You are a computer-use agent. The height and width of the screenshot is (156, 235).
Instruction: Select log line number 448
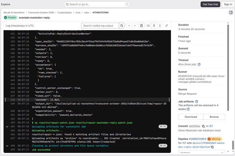click(13, 100)
